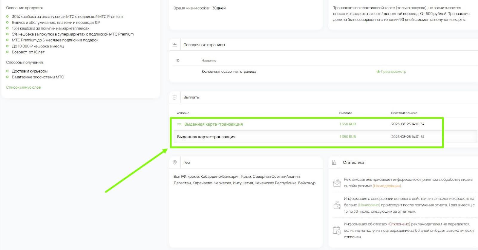
Task: Open the Список минус слов link
Action: pyautogui.click(x=23, y=87)
